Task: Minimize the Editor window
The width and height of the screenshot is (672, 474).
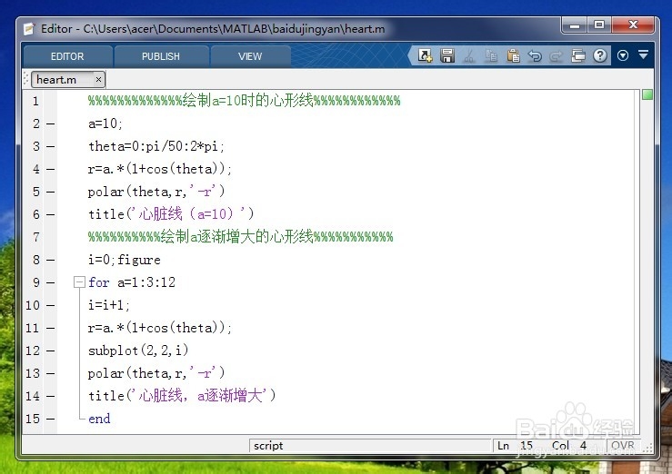Action: pyautogui.click(x=575, y=25)
